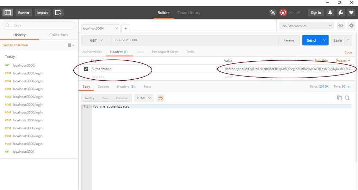The width and height of the screenshot is (358, 190).
Task: Click the sync off status icon
Action: coord(283,12)
